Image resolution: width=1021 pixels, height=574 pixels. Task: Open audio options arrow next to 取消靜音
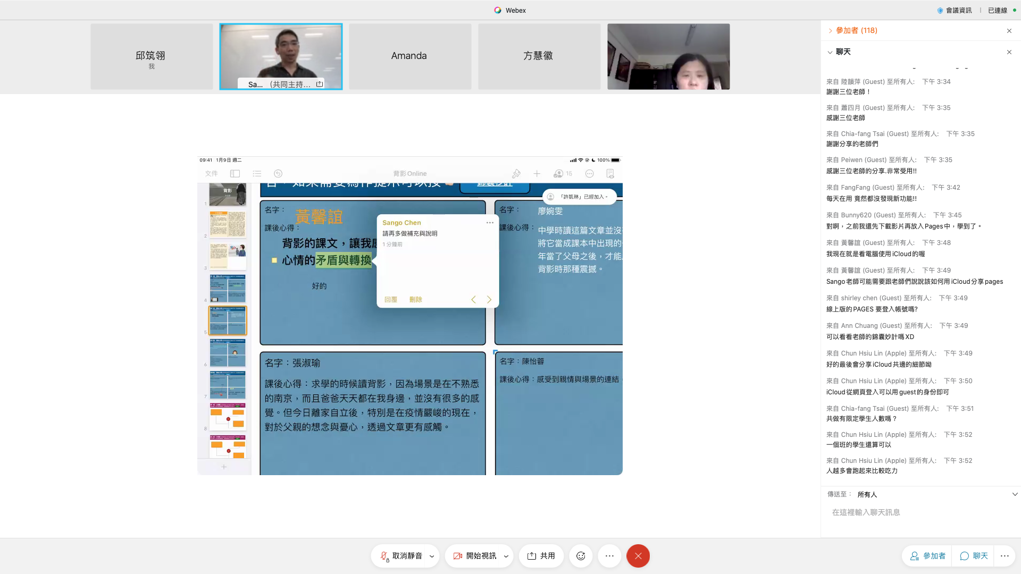432,556
